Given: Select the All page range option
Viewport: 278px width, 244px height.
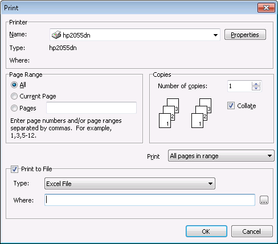Looking at the screenshot, I should click(x=14, y=85).
